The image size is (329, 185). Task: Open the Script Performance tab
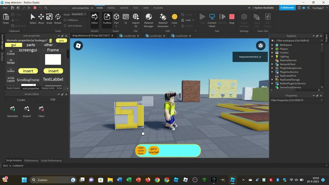coord(51,161)
